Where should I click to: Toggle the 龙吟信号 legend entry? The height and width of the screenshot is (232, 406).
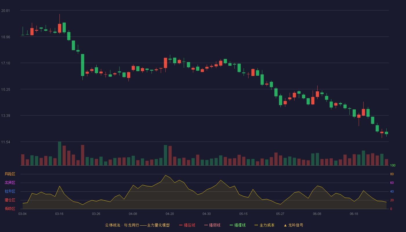pyautogui.click(x=293, y=225)
